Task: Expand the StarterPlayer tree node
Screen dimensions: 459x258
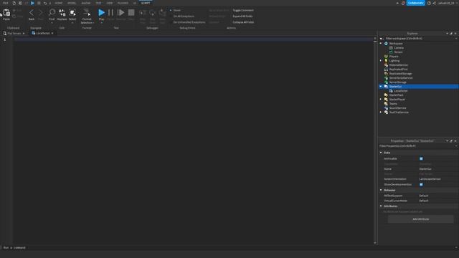Action: point(381,99)
